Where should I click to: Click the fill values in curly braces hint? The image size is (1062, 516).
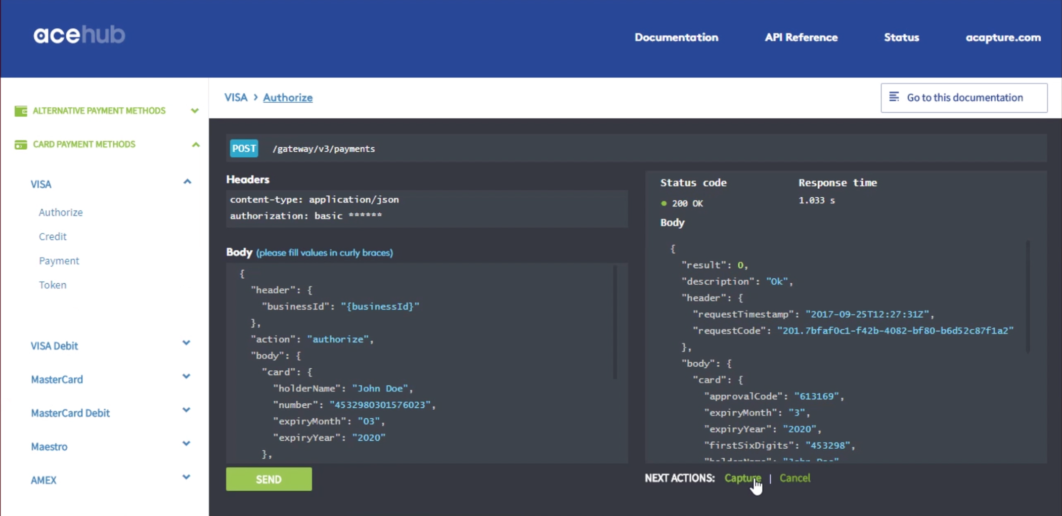pyautogui.click(x=325, y=252)
